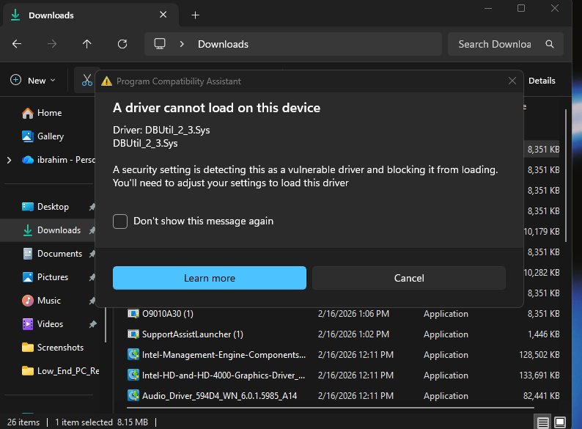Click the This PC monitor icon in address bar
Image resolution: width=582 pixels, height=429 pixels.
160,44
